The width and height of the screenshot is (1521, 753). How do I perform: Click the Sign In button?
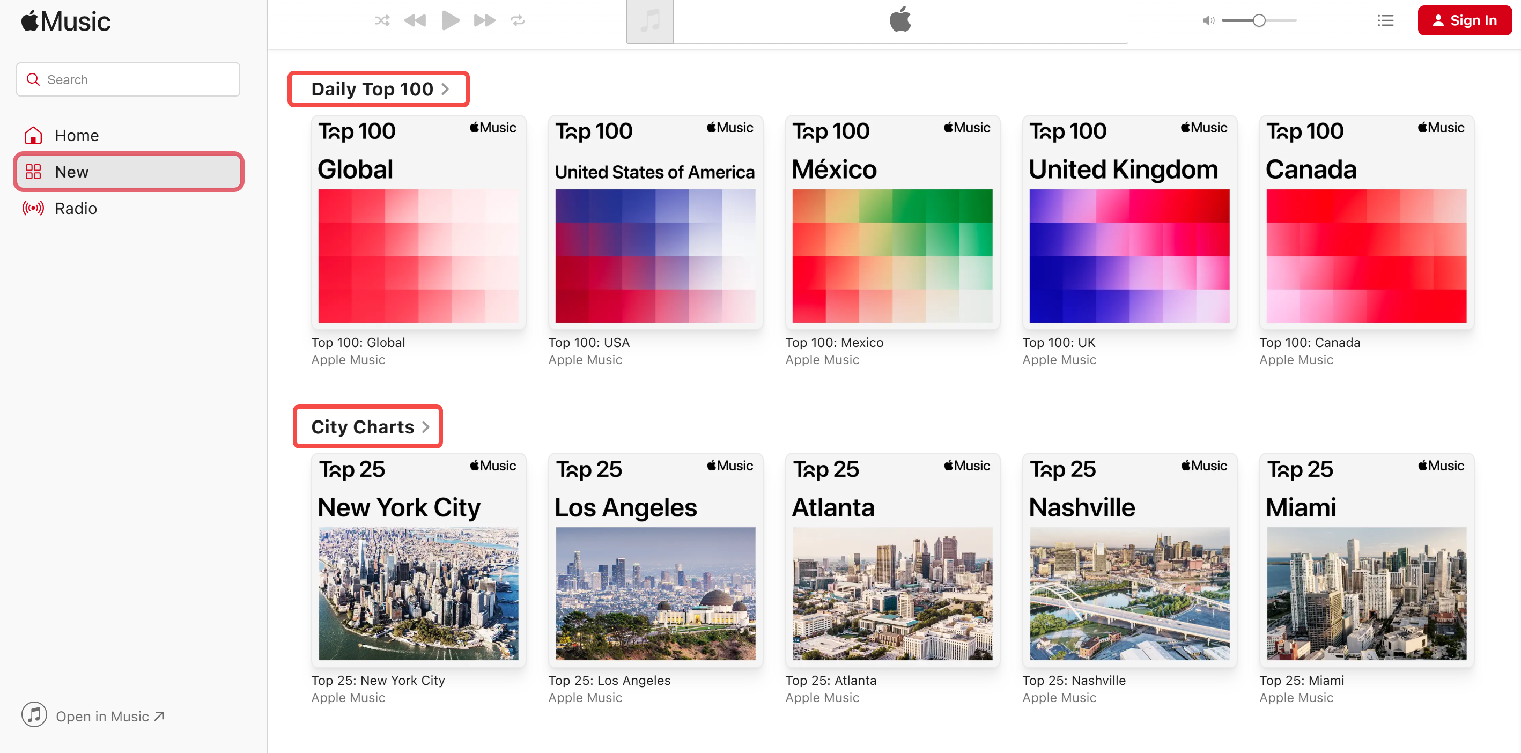1464,21
